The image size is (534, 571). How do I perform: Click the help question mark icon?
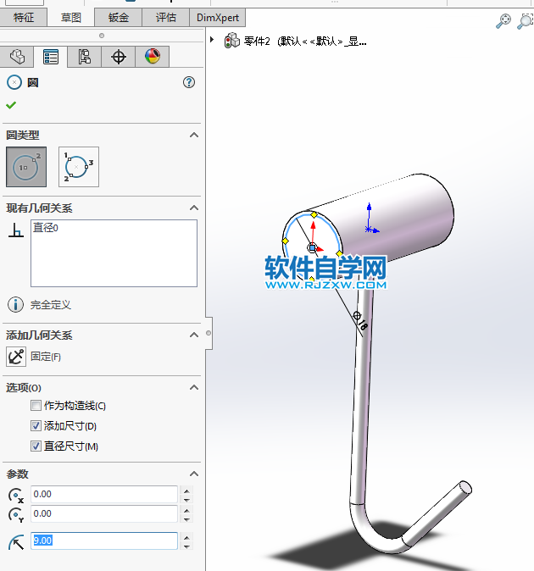(x=189, y=82)
